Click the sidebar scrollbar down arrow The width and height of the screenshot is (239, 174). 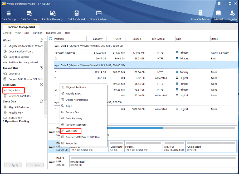click(x=45, y=117)
